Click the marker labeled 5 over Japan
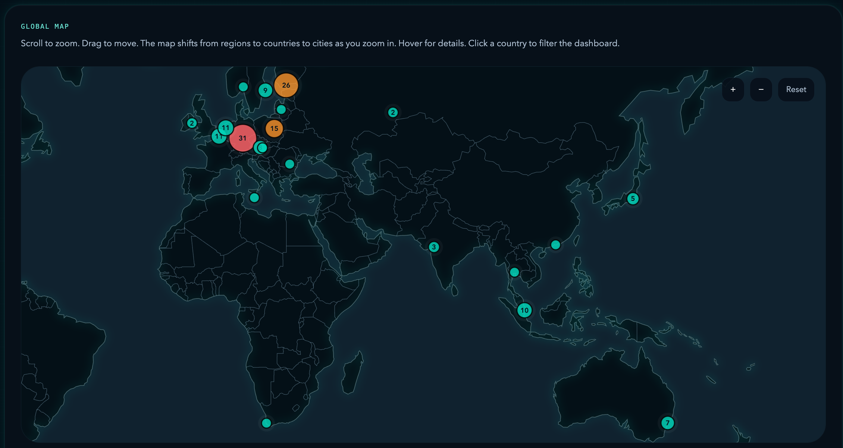 click(x=632, y=199)
